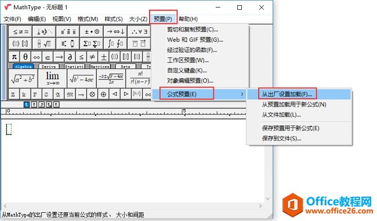The height and width of the screenshot is (221, 377).
Task: Select 从出厂设置加载(F)... submenu item
Action: tap(299, 95)
